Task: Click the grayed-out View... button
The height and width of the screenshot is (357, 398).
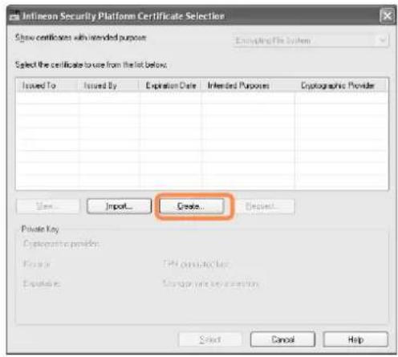Action: pos(48,206)
